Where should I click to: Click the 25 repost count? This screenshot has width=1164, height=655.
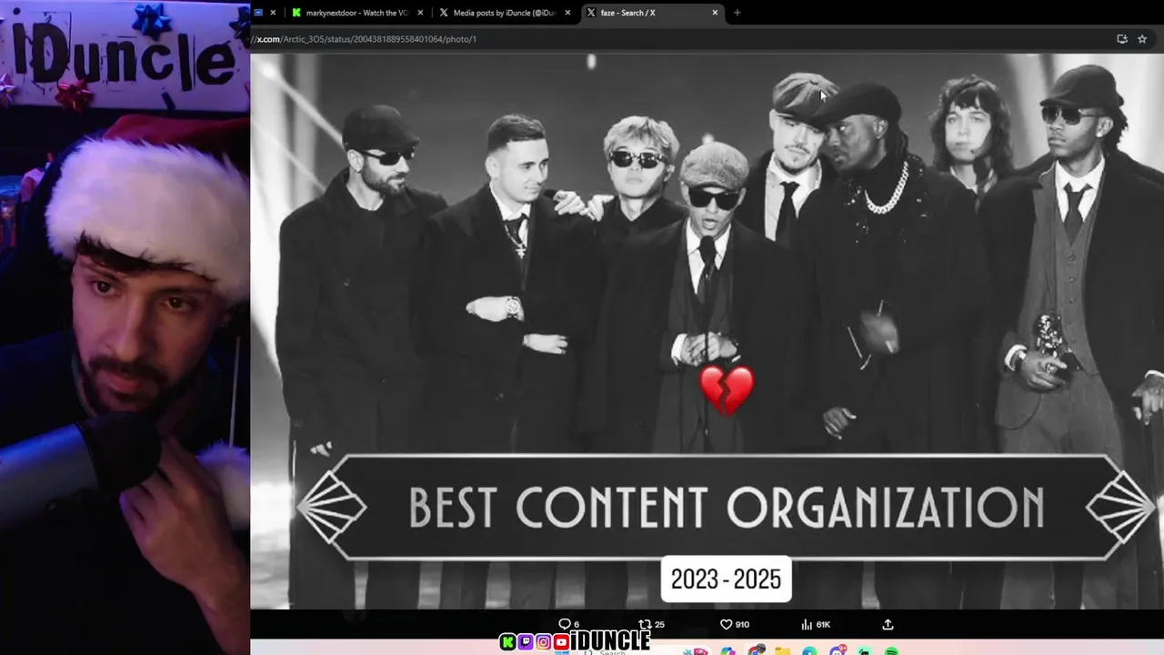pyautogui.click(x=659, y=624)
